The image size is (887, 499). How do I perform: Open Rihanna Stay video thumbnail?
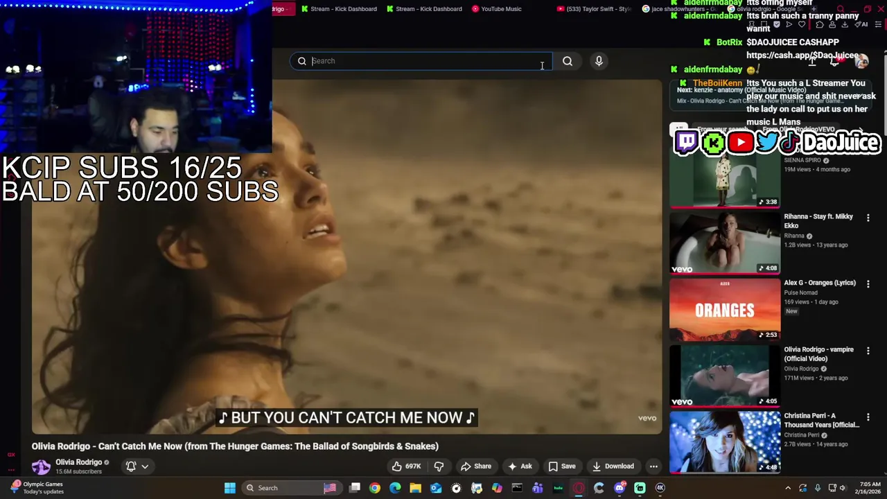[x=725, y=243]
